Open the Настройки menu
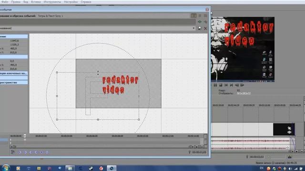The width and height of the screenshot is (305, 171). tap(71, 2)
